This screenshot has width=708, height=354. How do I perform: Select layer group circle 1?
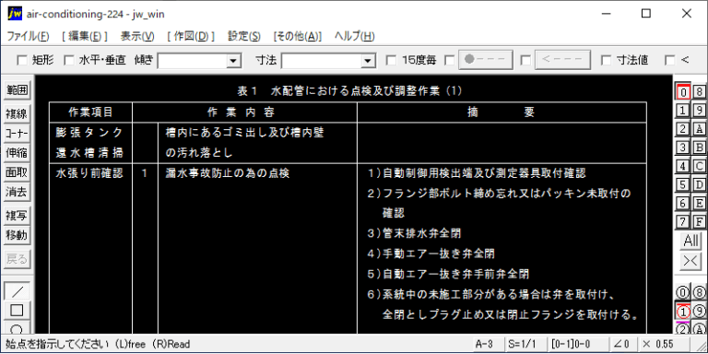(683, 311)
